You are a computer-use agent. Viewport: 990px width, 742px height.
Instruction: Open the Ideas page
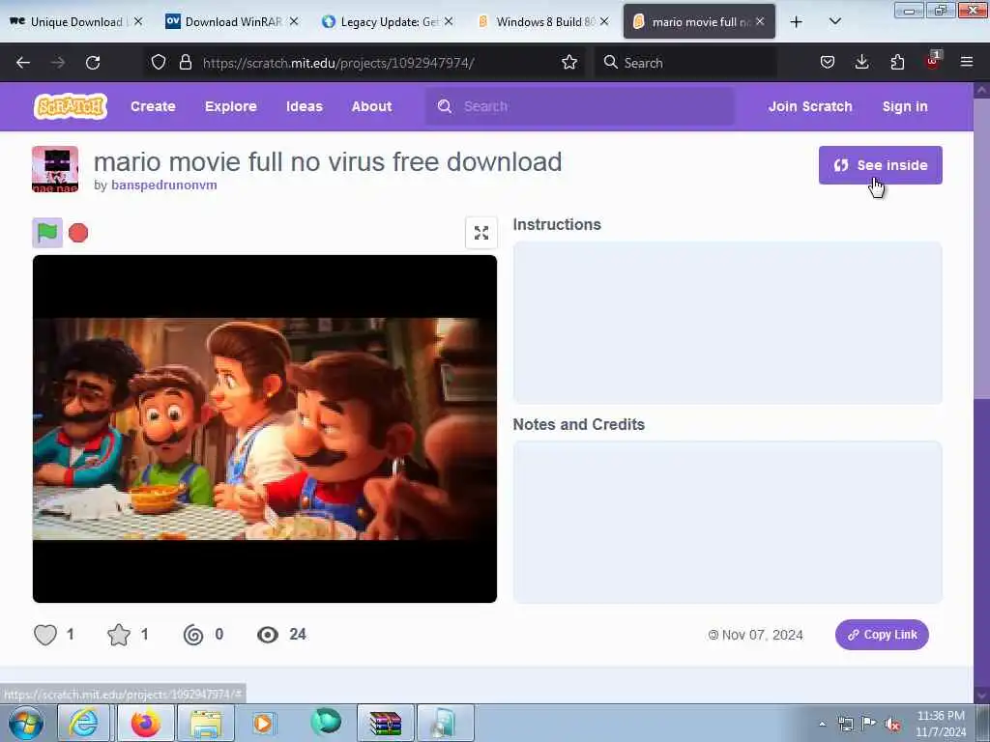pos(305,106)
